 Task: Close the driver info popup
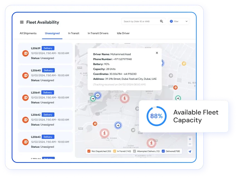[157, 53]
